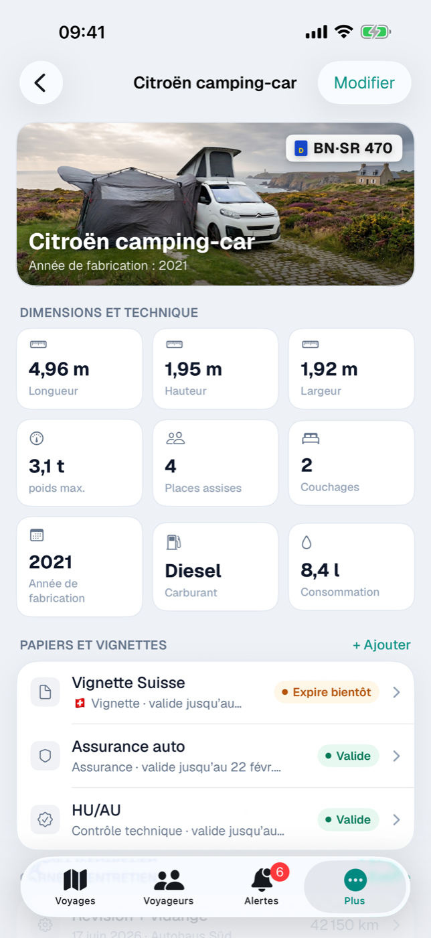Tap the ruler icon above Largeur
The height and width of the screenshot is (938, 431).
310,344
